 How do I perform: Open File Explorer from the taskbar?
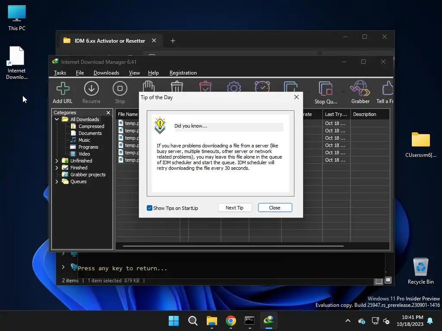212,321
